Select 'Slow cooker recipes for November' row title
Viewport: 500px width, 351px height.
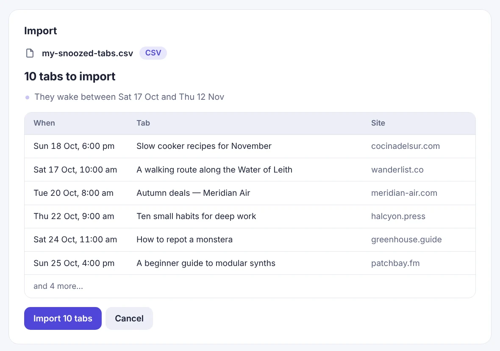pos(204,146)
